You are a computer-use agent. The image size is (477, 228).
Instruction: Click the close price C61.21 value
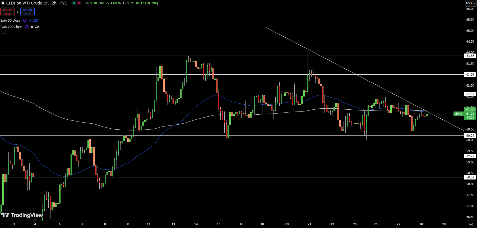128,3
